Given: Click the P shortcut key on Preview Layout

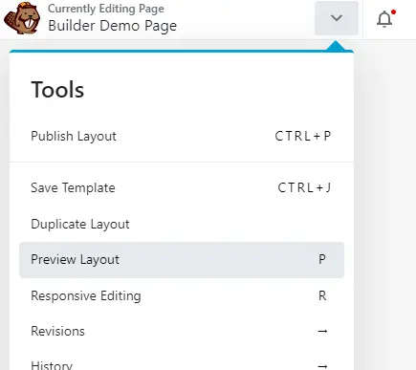Looking at the screenshot, I should pos(322,259).
